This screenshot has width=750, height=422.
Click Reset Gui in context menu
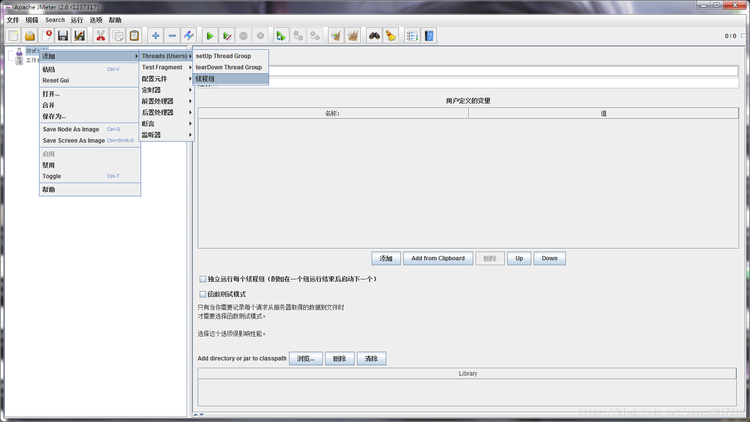(90, 81)
